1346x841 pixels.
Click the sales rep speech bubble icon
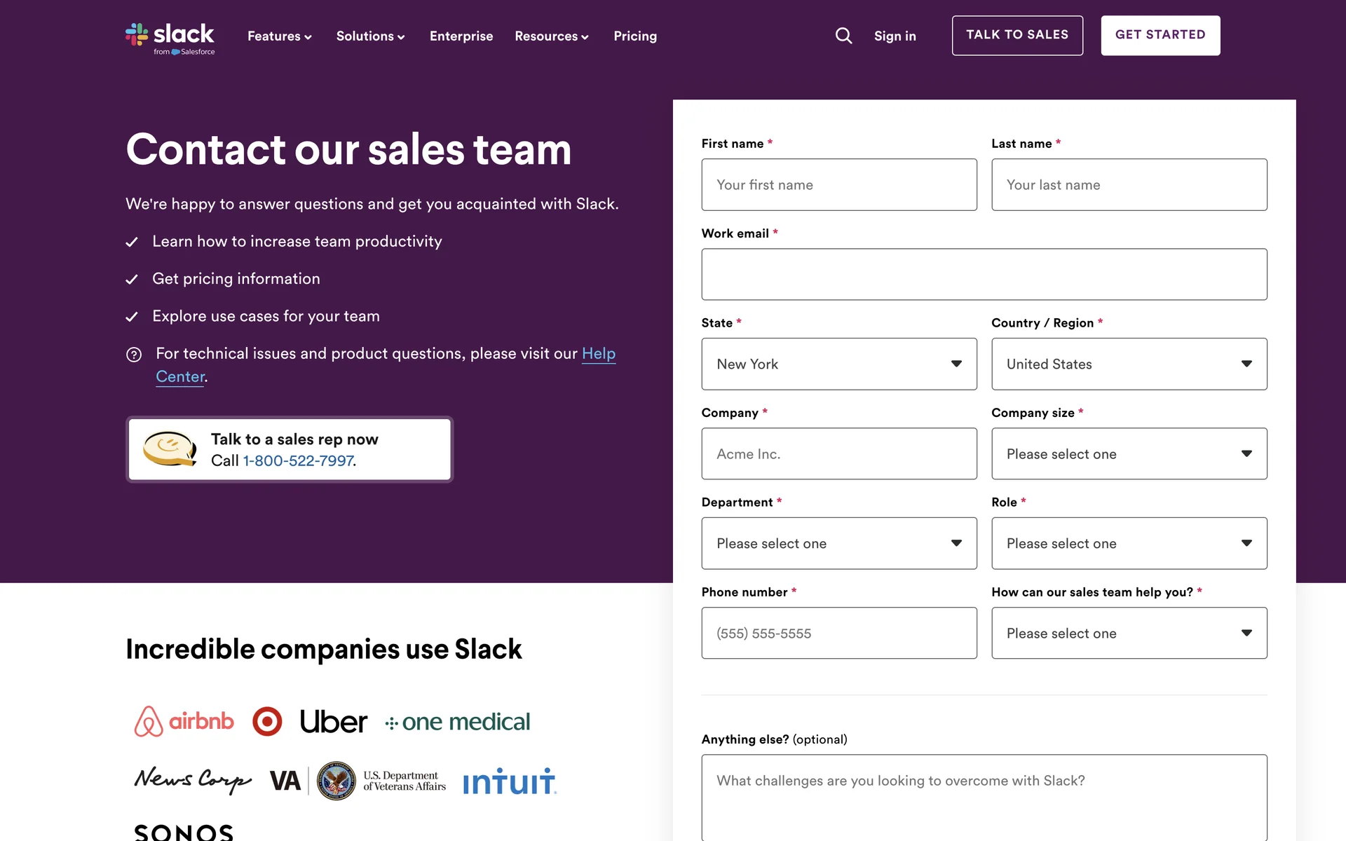click(169, 449)
